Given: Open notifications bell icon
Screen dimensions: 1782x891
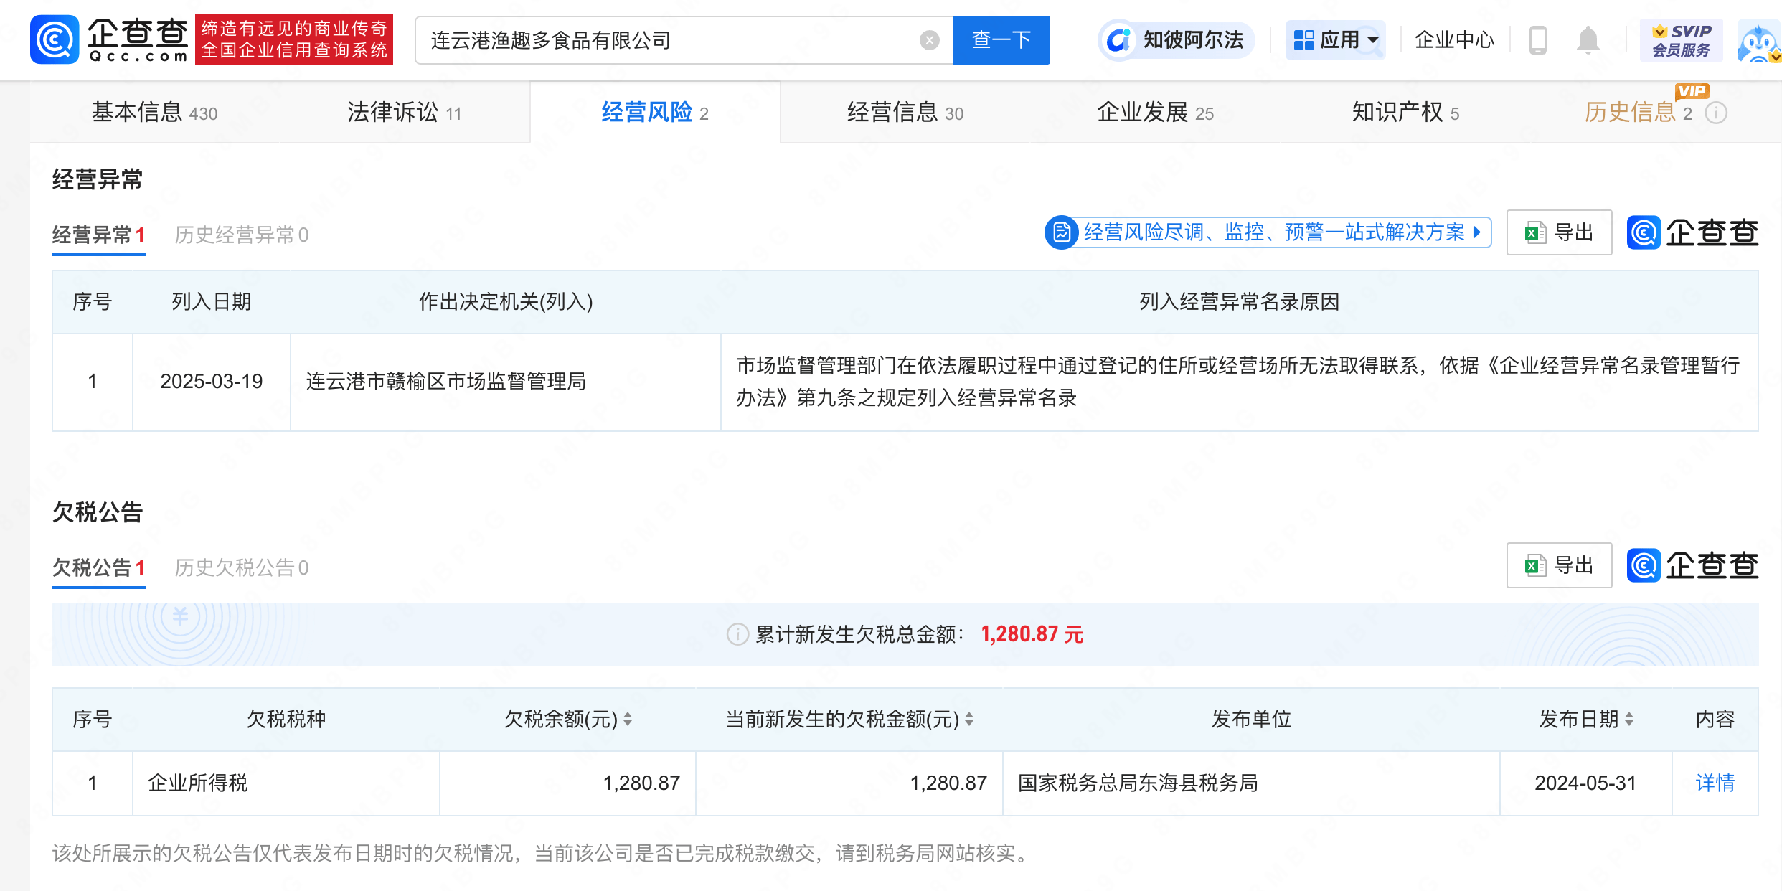Looking at the screenshot, I should point(1588,40).
